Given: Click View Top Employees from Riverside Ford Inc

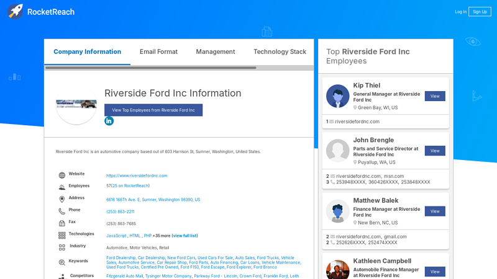Looking at the screenshot, I should 153,110.
